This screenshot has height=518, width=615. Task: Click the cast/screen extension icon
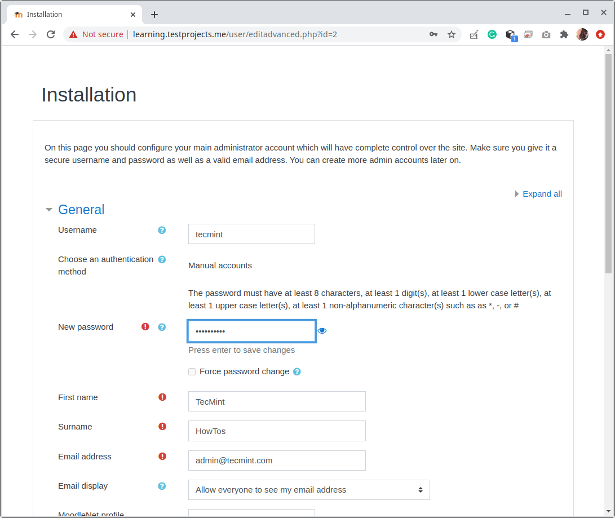point(528,35)
